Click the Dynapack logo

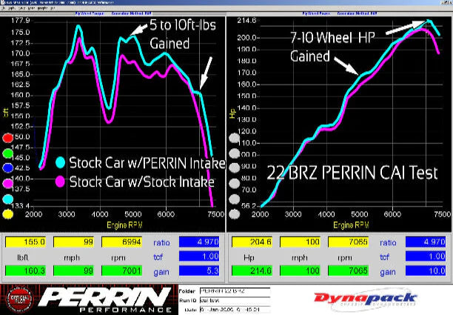point(366,299)
